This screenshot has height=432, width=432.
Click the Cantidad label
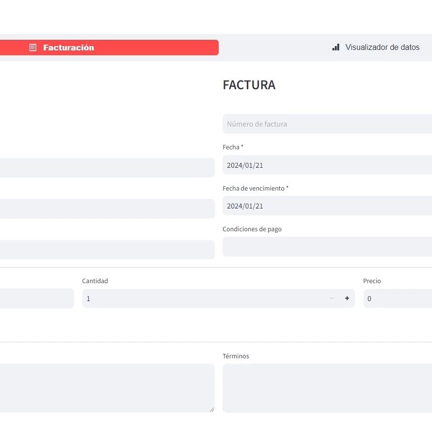pos(95,281)
